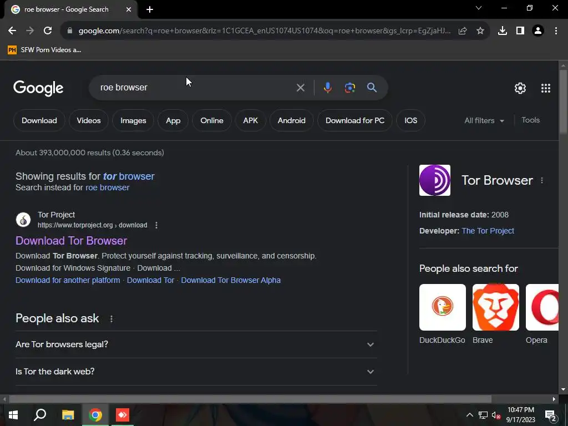Go to Google home via the logo
This screenshot has width=568, height=426.
coord(38,88)
